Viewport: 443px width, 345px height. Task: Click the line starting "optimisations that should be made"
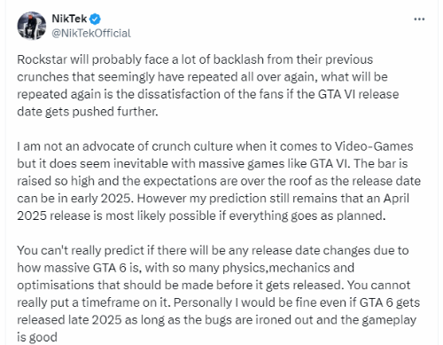pos(214,285)
